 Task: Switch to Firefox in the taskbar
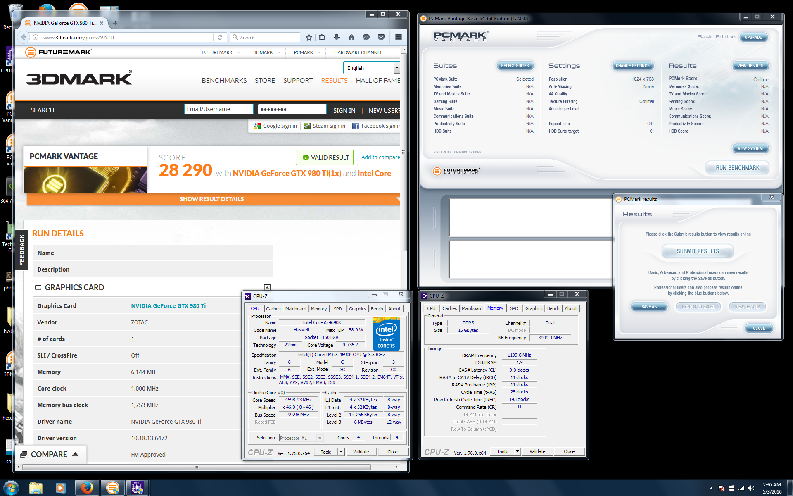pos(87,488)
